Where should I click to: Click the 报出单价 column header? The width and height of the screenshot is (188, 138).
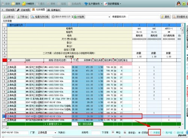click(109, 60)
